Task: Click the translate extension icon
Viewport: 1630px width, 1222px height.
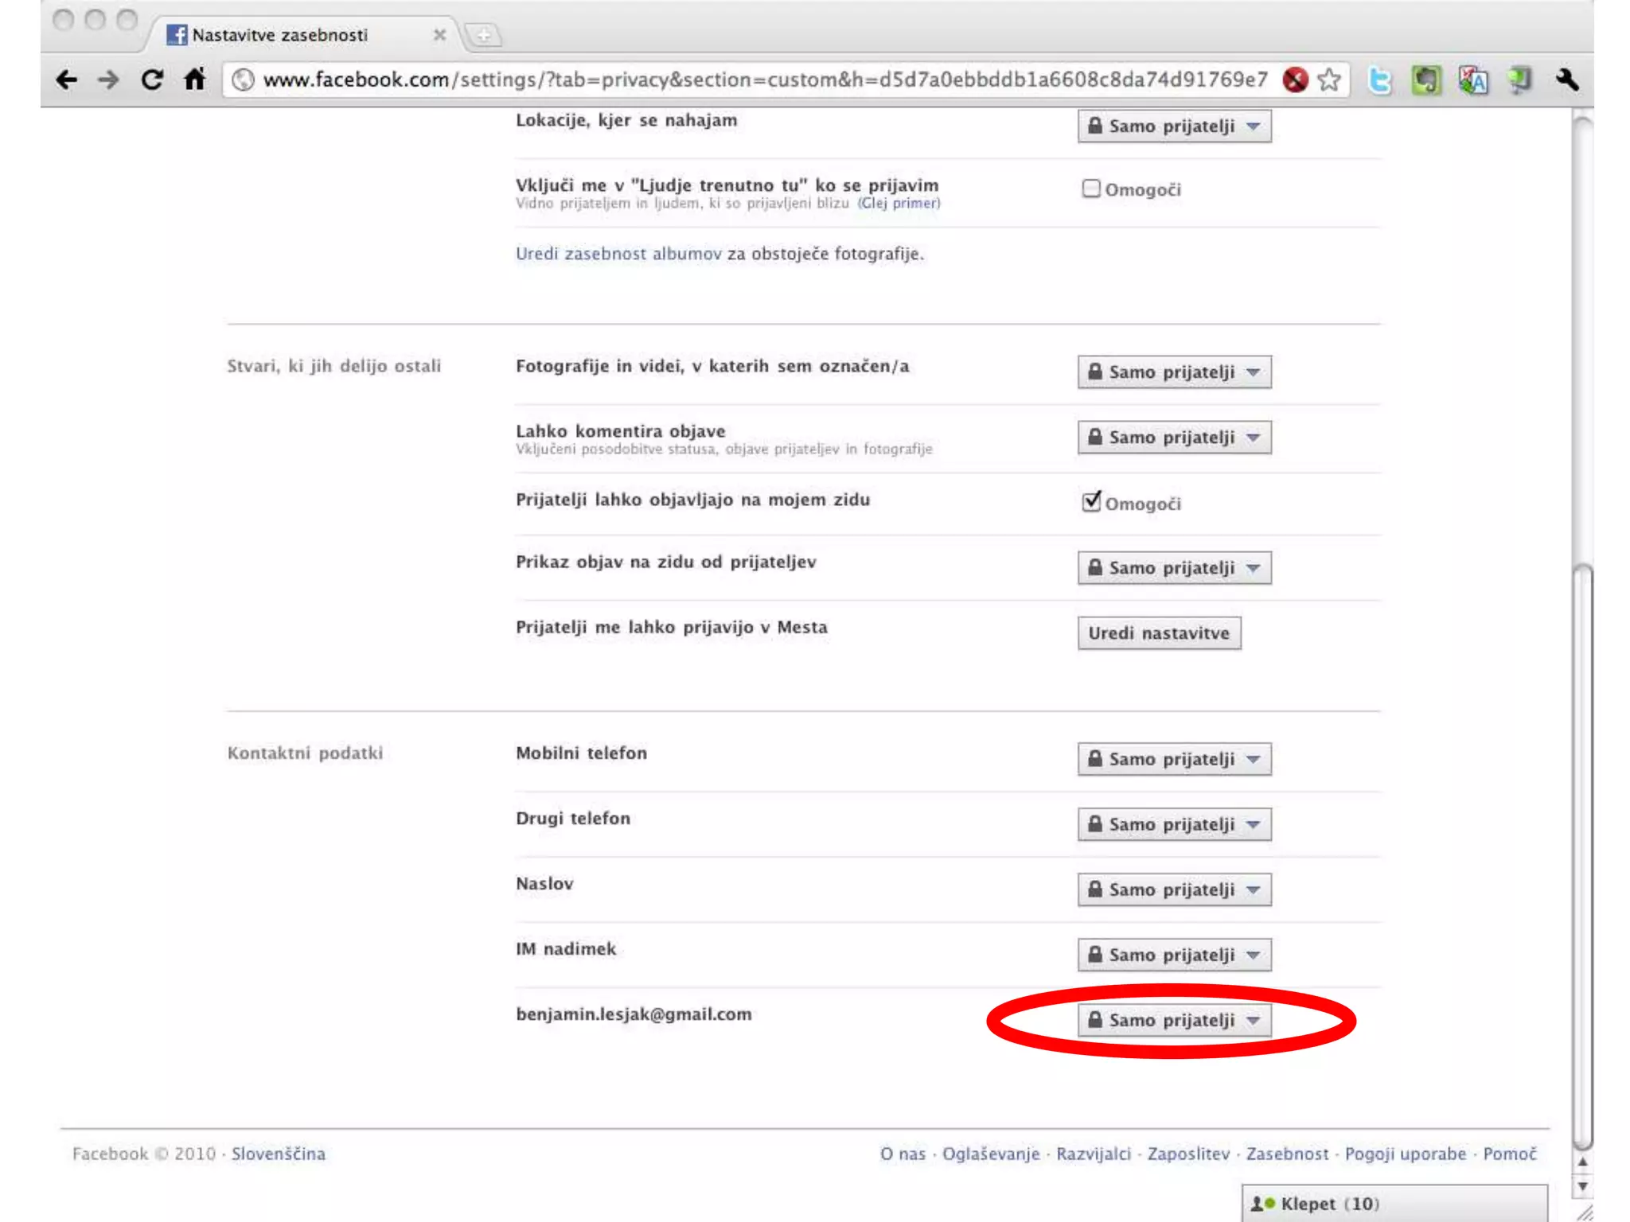Action: click(1472, 80)
